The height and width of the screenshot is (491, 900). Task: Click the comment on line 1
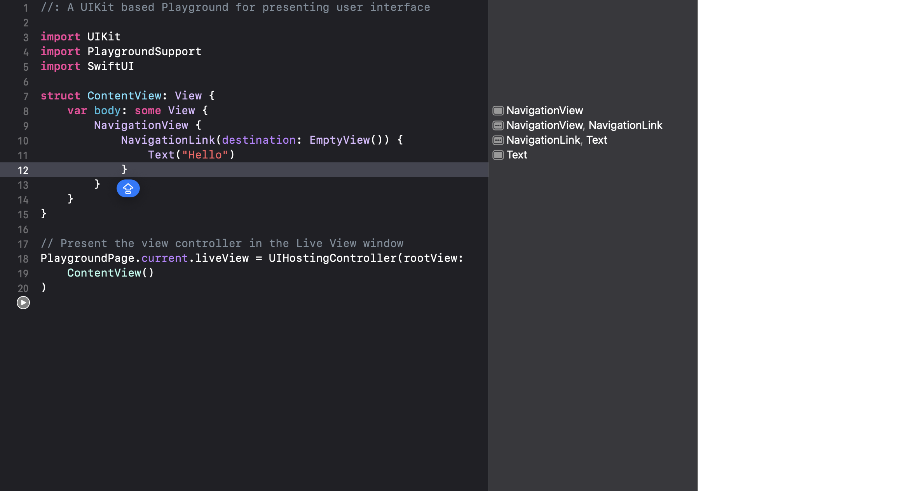point(235,7)
